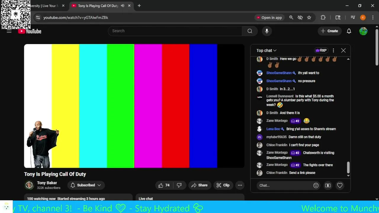Switch to the Tony Is Playing Call Of Duty tab
This screenshot has height=213, width=379.
click(x=98, y=6)
